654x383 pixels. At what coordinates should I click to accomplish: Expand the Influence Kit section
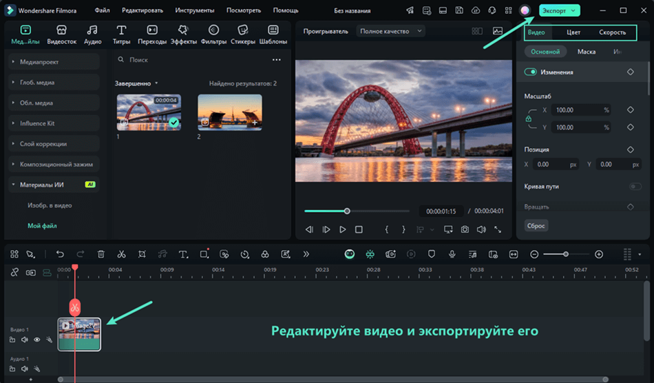pos(54,123)
